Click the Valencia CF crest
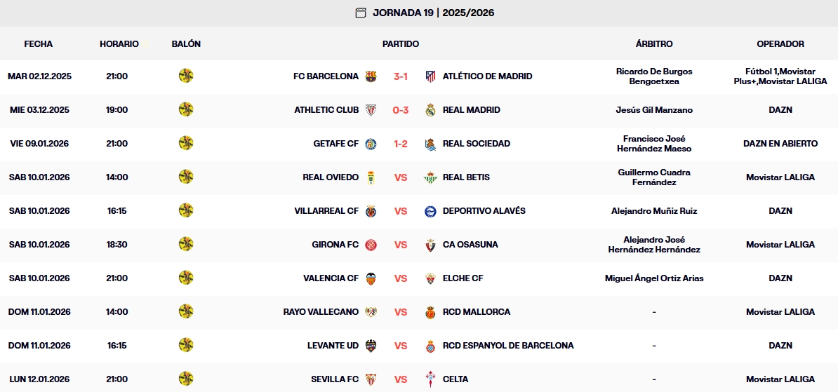 [371, 278]
